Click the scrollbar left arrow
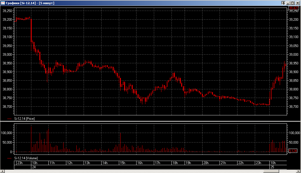 [3, 171]
